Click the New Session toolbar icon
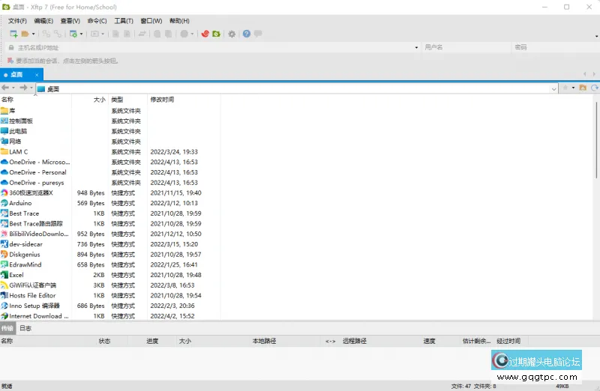The height and width of the screenshot is (391, 600). (x=13, y=34)
